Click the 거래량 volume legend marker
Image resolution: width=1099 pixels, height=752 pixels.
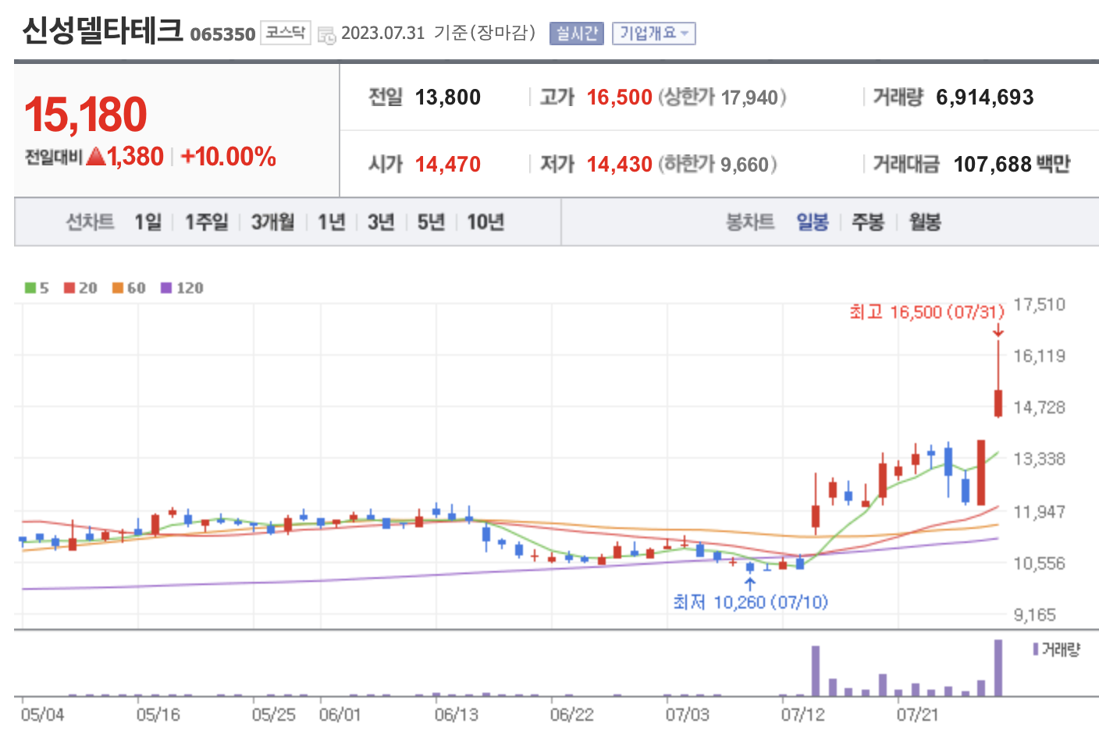click(x=1036, y=649)
